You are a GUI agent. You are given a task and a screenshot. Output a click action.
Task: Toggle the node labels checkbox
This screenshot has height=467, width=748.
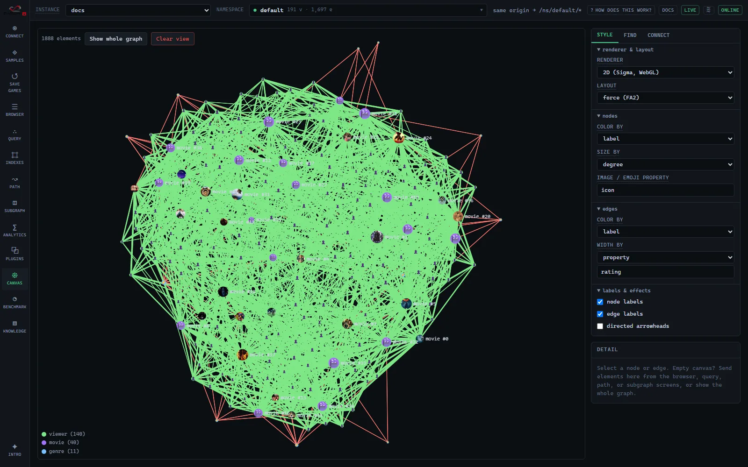pos(600,302)
